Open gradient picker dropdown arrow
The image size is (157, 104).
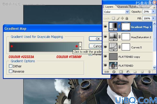[80, 47]
